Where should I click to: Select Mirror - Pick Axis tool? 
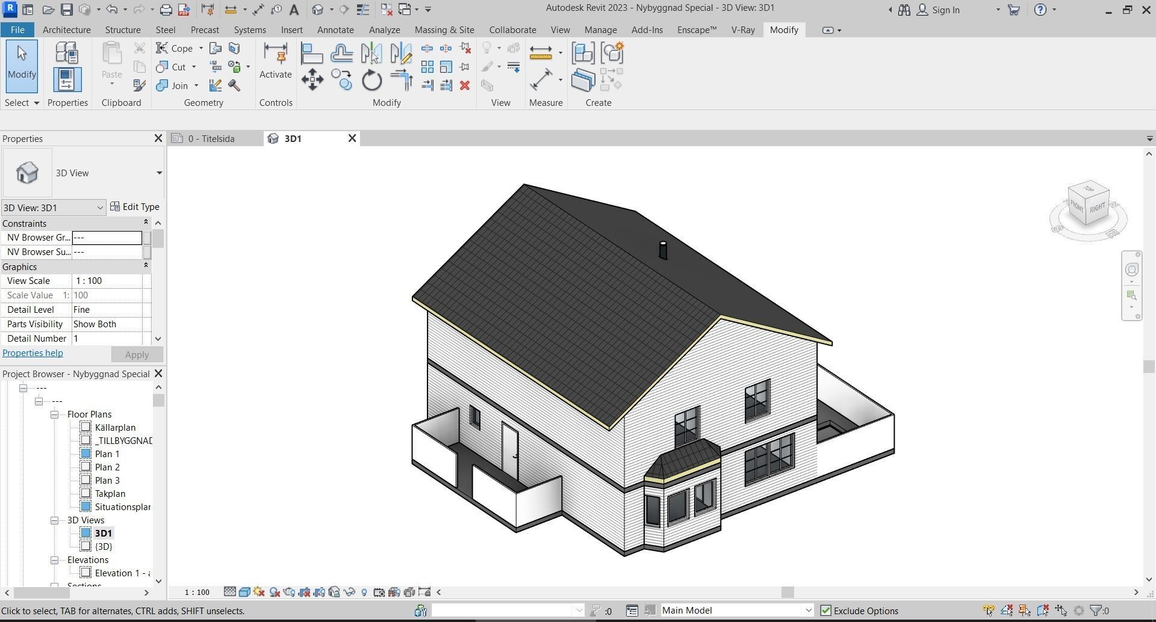pyautogui.click(x=371, y=54)
